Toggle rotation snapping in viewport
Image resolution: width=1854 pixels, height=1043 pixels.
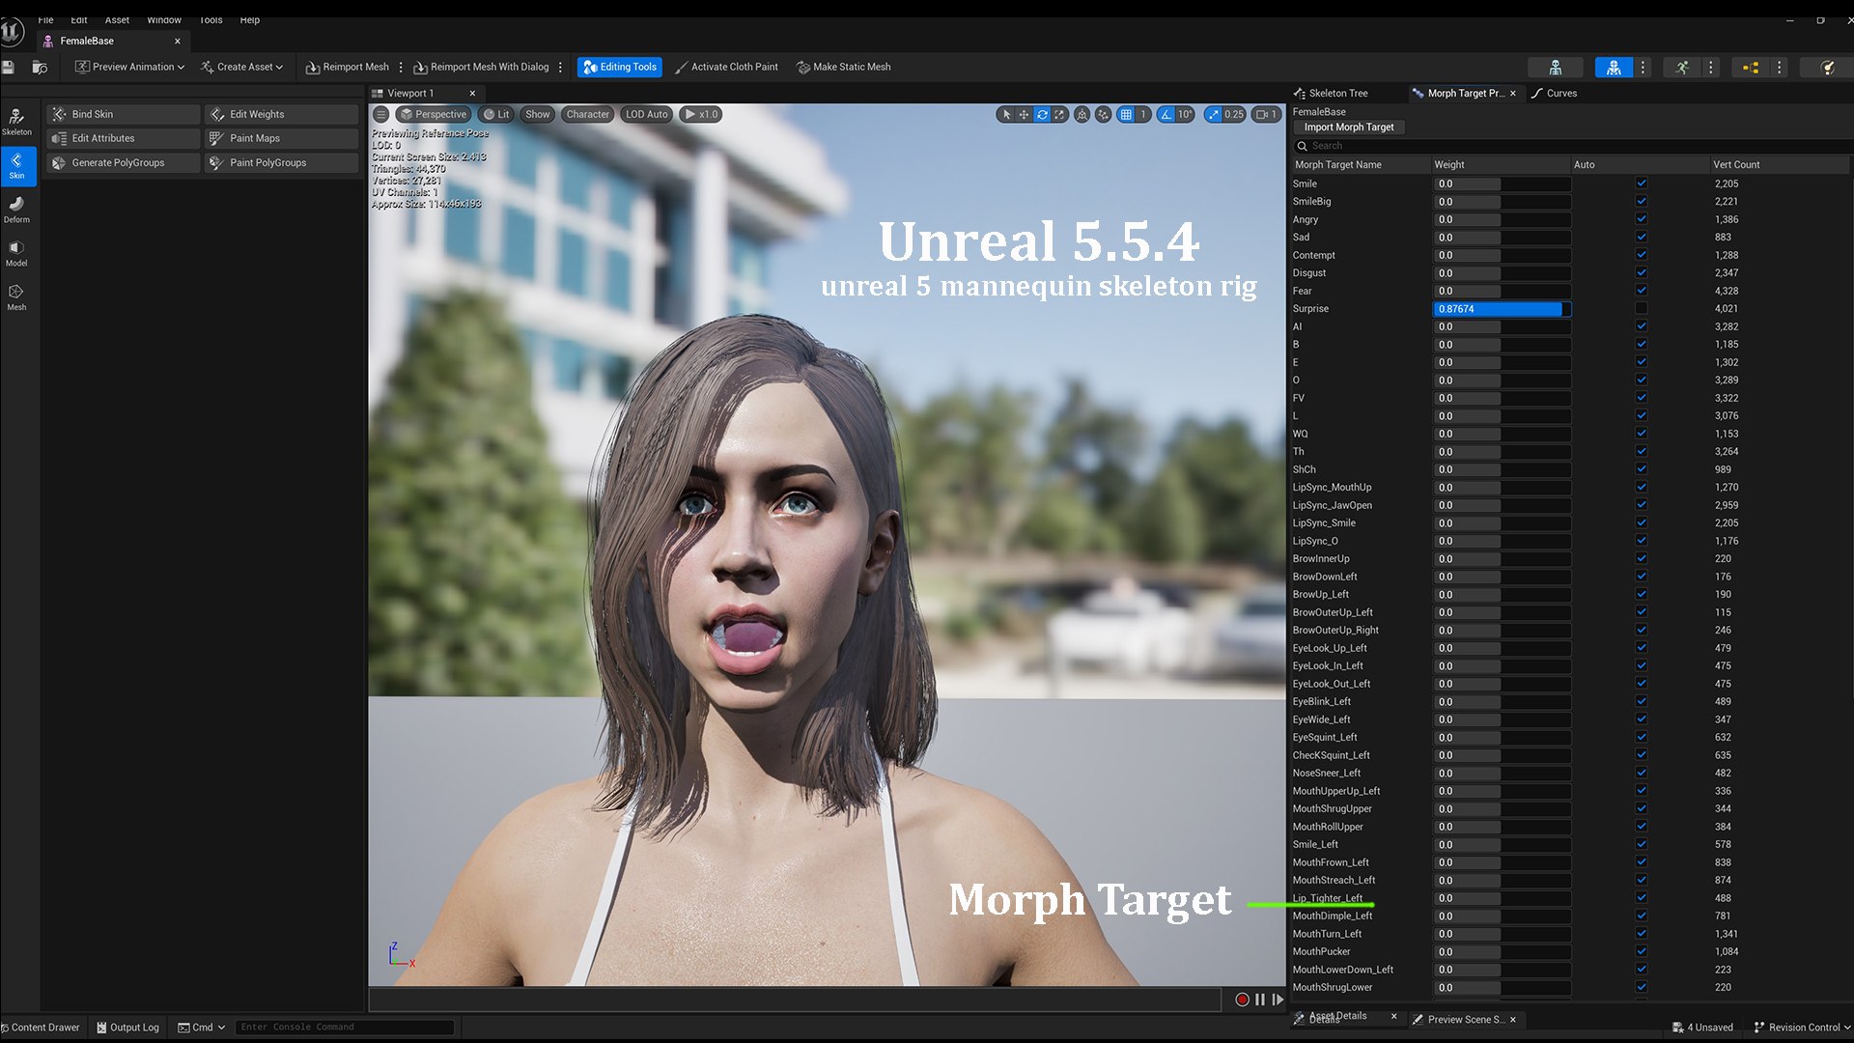pyautogui.click(x=1166, y=114)
